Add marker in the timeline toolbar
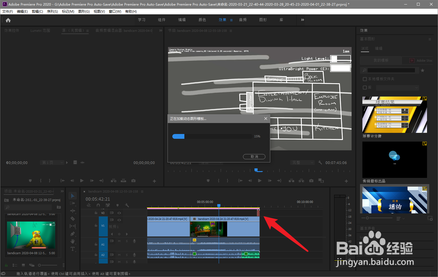This screenshot has width=438, height=277. click(x=117, y=205)
